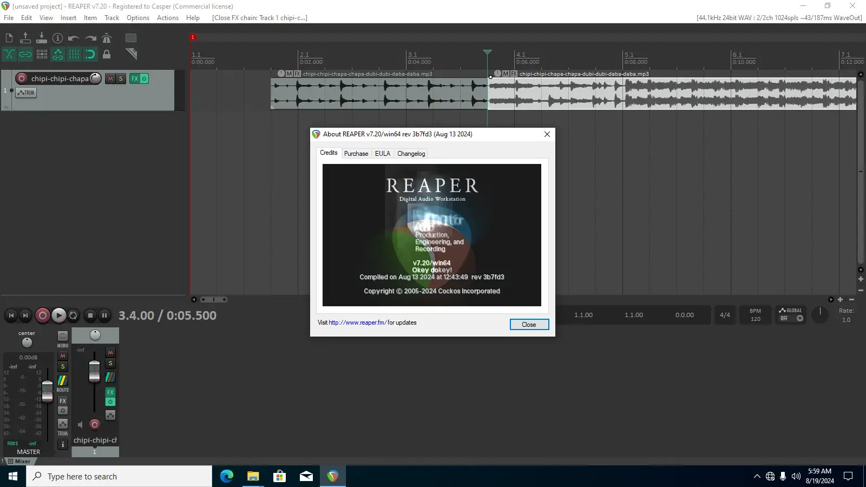Open the File menu
The image size is (866, 487).
coord(9,18)
